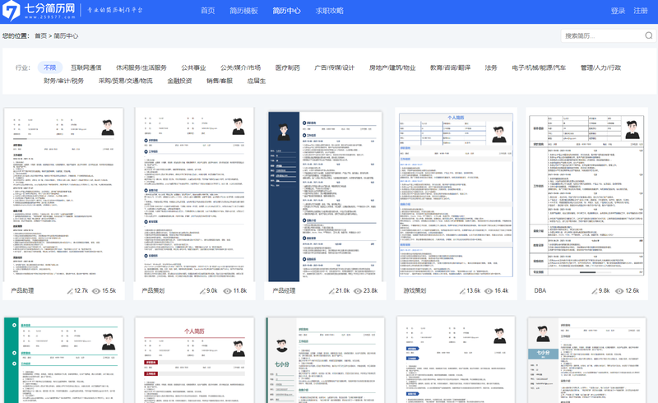658x403 pixels.
Task: Click the DBA title text
Action: coord(540,290)
